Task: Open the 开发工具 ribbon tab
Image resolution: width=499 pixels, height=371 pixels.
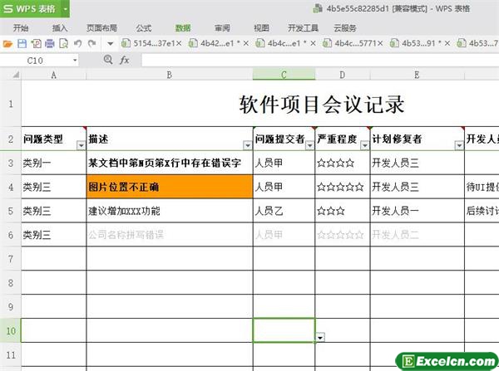Action: tap(302, 27)
